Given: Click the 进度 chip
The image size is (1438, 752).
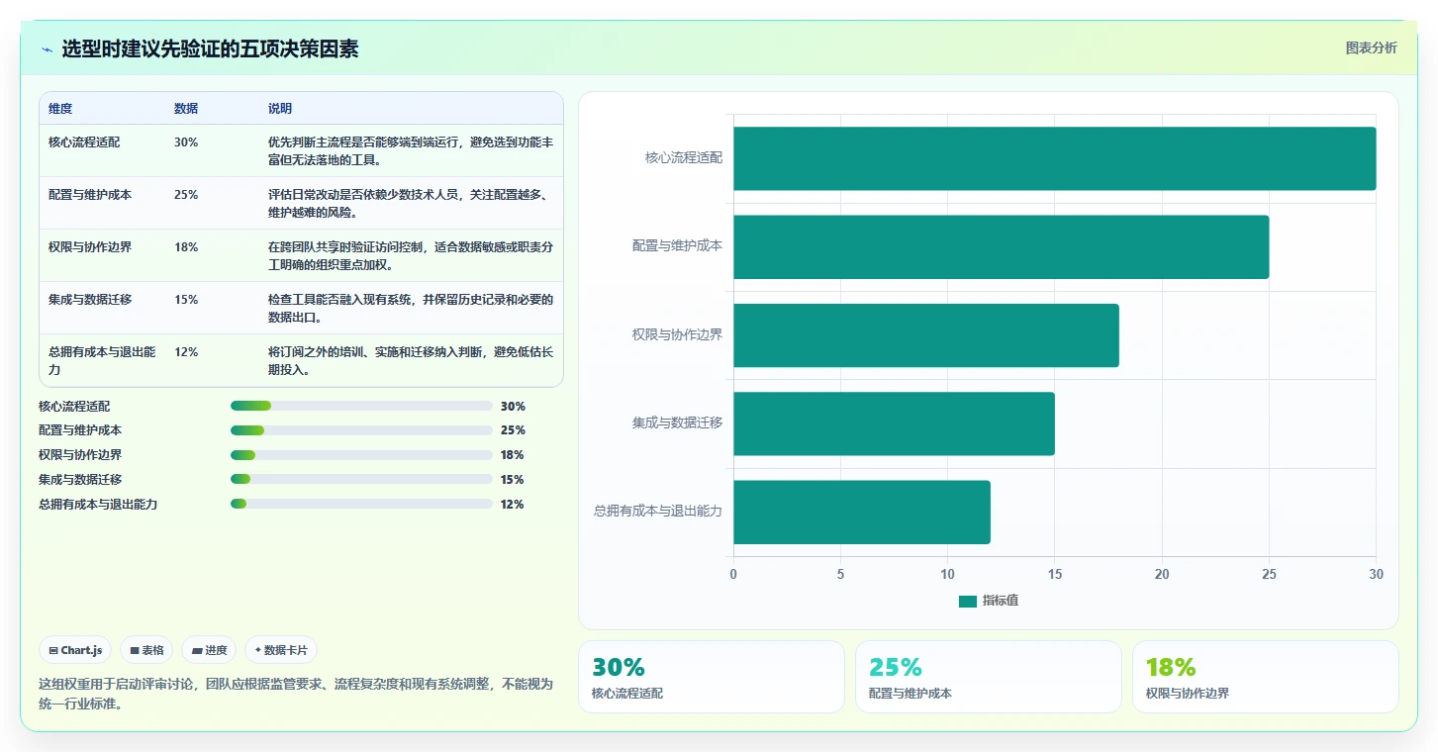Looking at the screenshot, I should coord(209,650).
